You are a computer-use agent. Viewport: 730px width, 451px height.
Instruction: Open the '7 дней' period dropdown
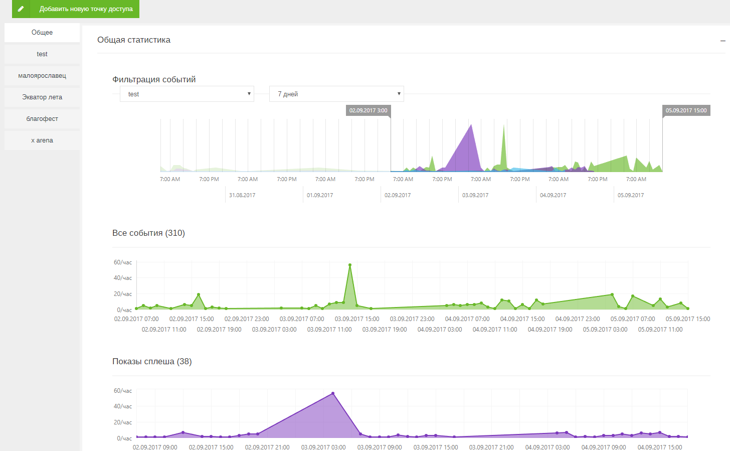336,94
